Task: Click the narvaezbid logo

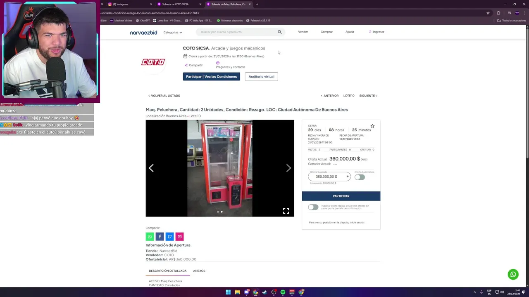Action: [143, 33]
